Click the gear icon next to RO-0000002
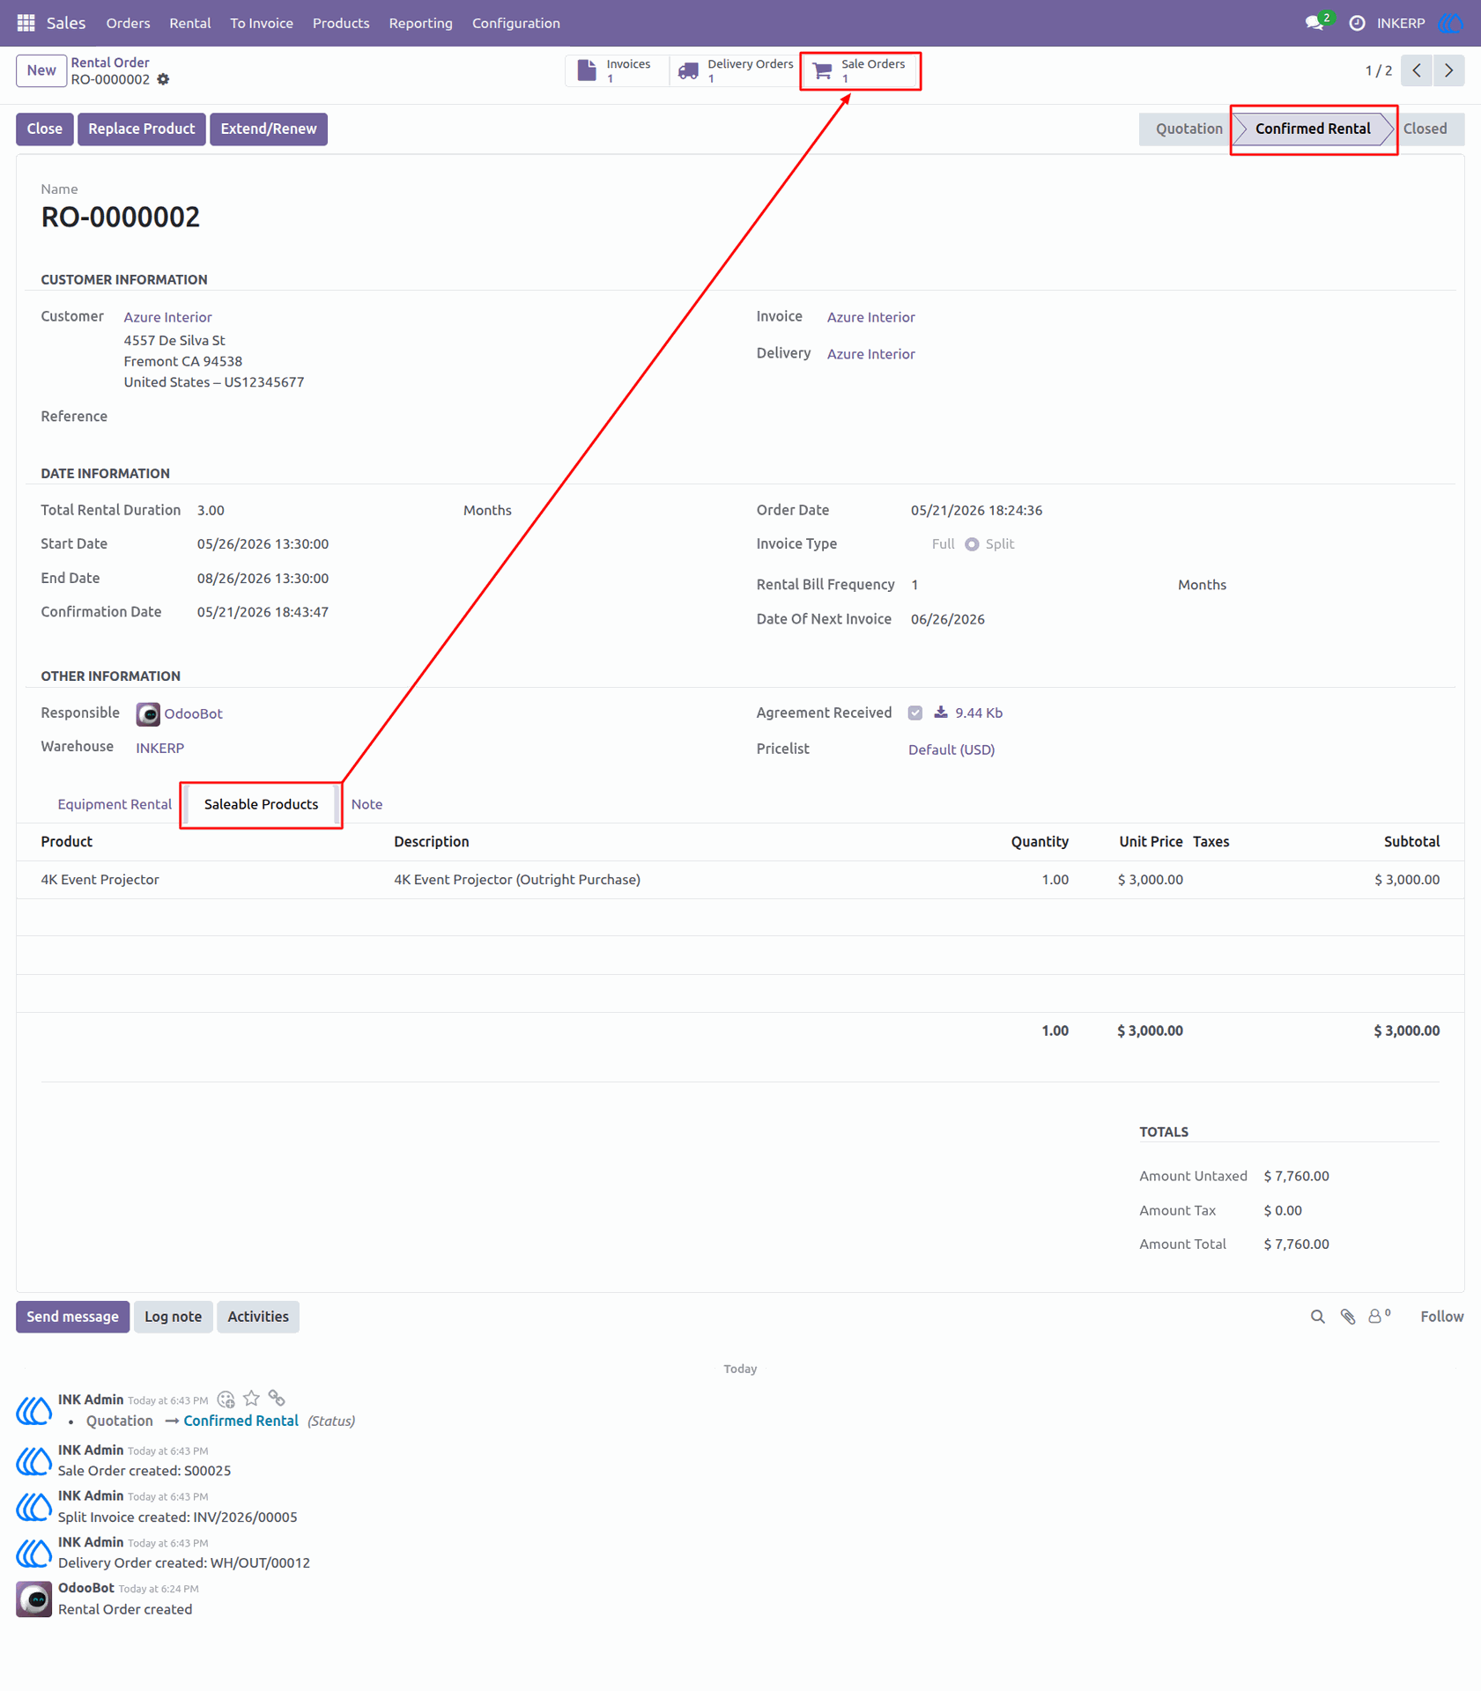This screenshot has height=1691, width=1481. click(163, 79)
